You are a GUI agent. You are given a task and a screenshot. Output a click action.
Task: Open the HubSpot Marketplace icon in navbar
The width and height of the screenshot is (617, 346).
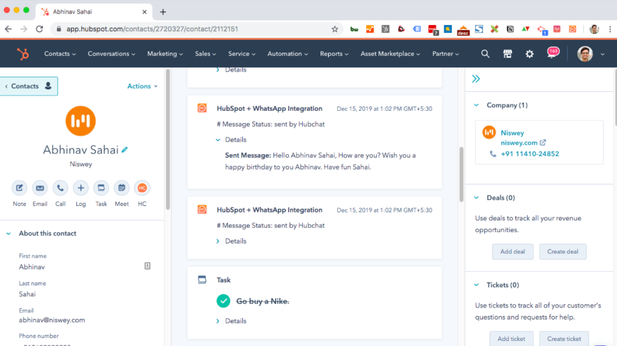pyautogui.click(x=507, y=54)
